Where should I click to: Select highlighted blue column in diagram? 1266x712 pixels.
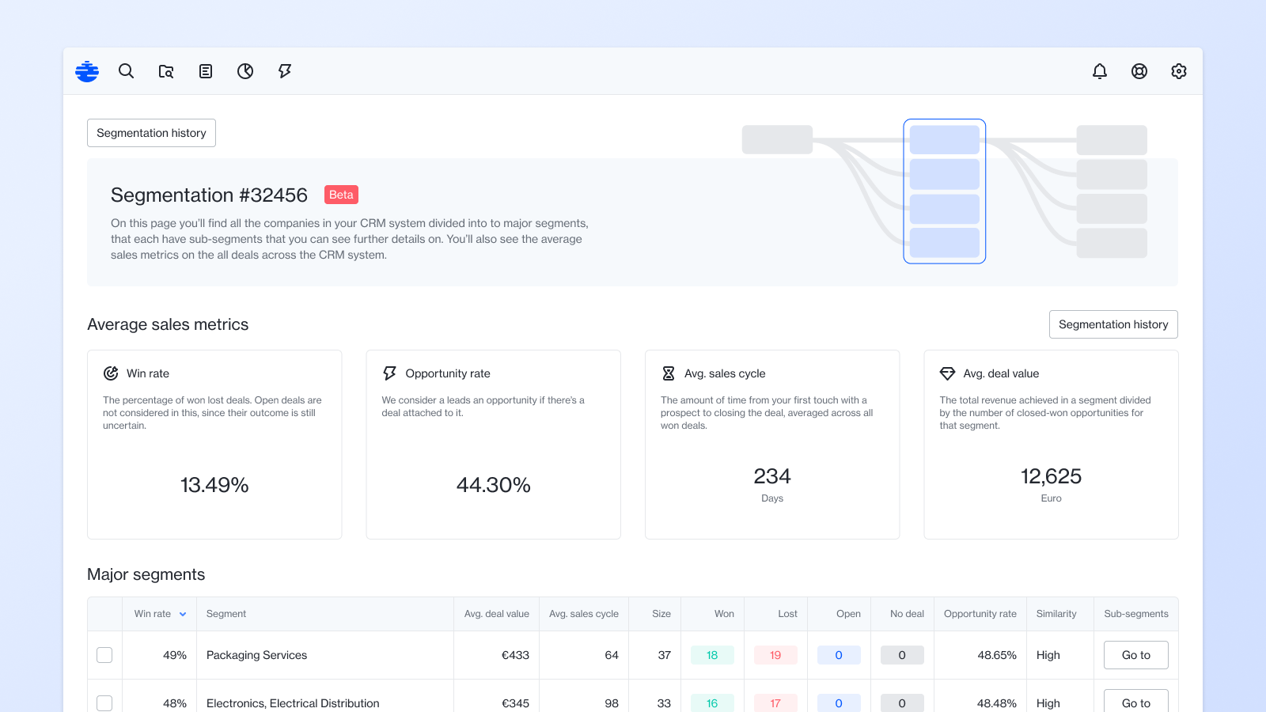(x=945, y=191)
